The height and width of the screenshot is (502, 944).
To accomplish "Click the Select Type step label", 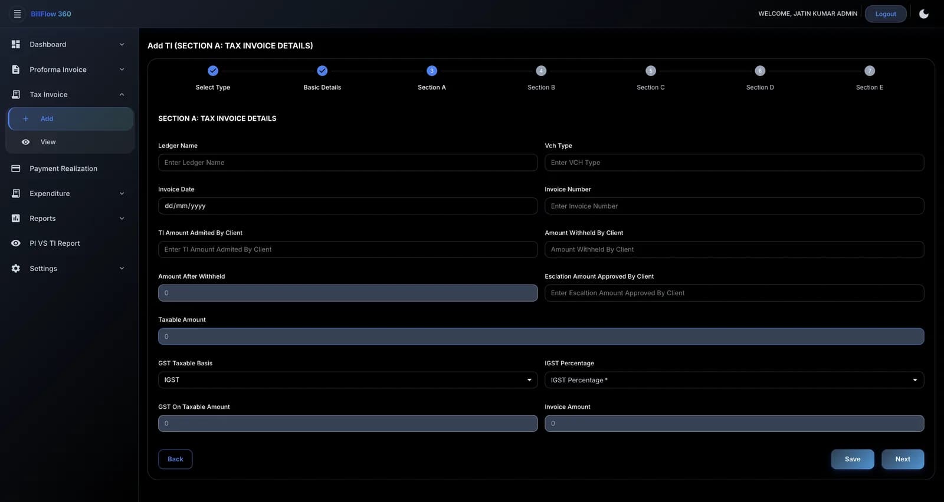I will tap(213, 87).
